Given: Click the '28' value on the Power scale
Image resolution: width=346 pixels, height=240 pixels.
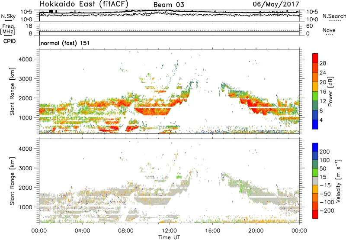Looking at the screenshot, I should [x=323, y=63].
